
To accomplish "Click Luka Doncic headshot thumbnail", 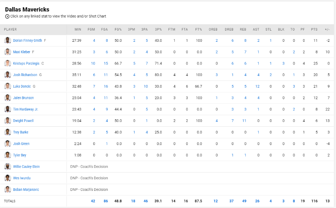I will click(8, 86).
